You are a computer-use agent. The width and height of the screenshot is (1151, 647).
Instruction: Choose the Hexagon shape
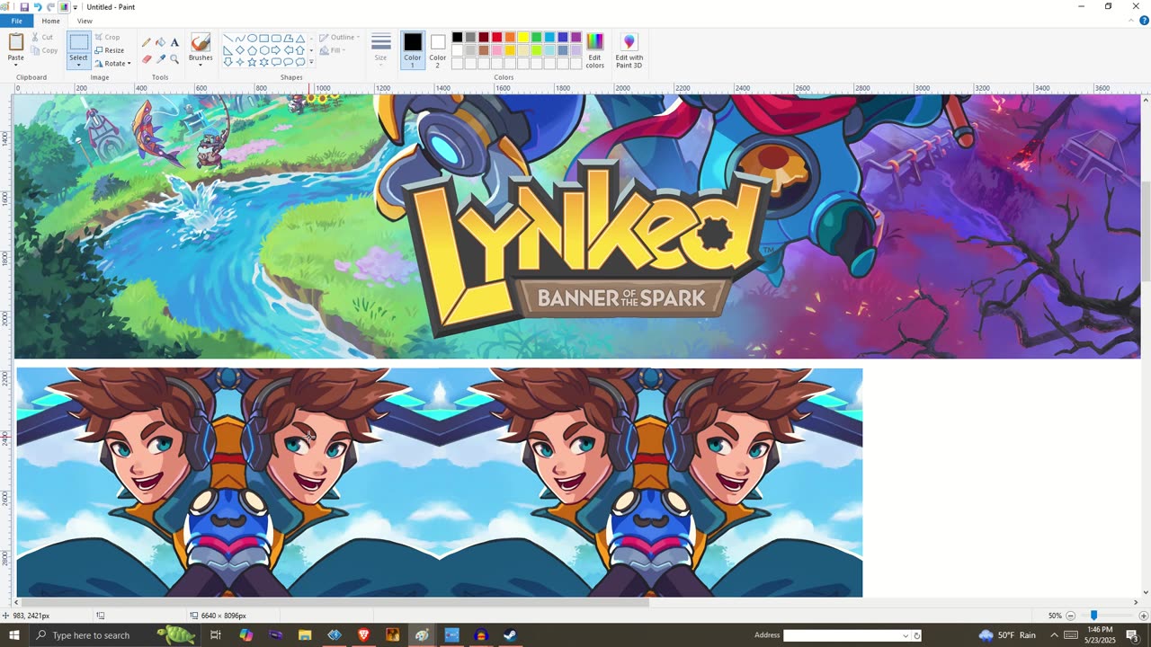tap(263, 50)
